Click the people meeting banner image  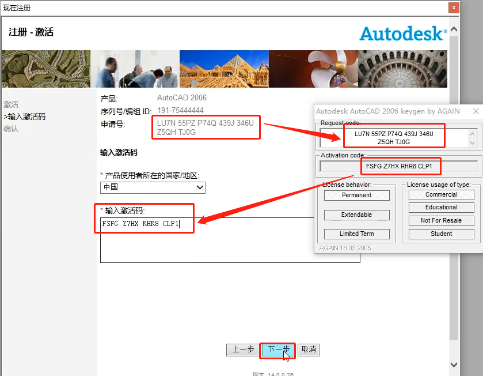[135, 69]
